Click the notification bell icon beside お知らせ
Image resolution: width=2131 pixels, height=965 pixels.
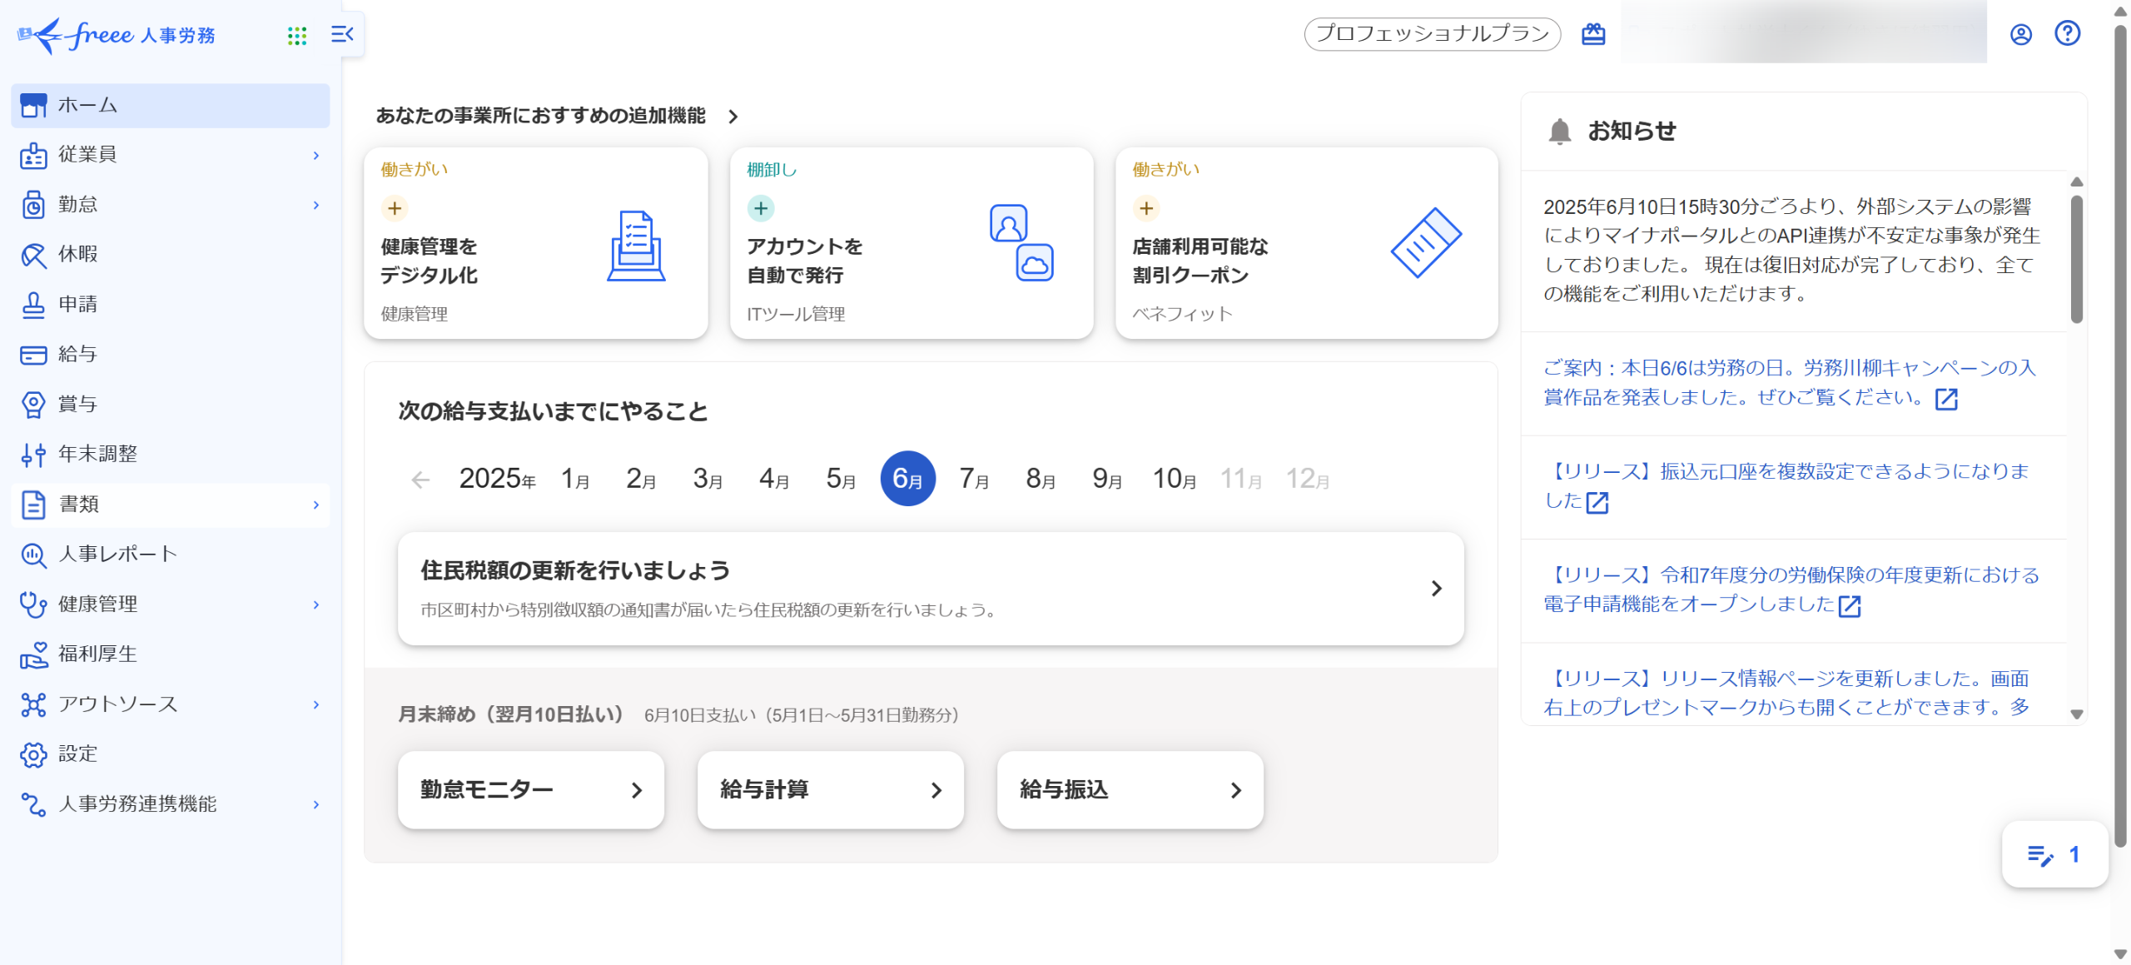[1559, 132]
